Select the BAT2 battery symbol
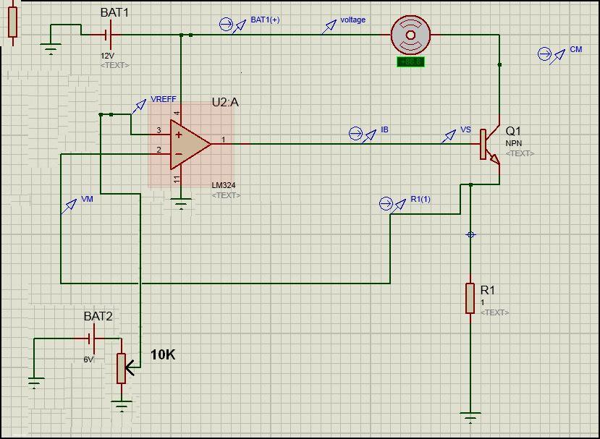This screenshot has height=439, width=600. point(92,338)
